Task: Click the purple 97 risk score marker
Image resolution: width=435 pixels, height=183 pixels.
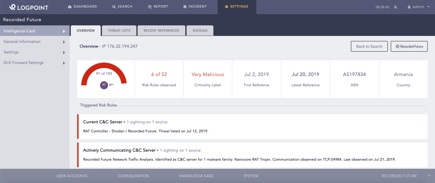Action: pos(104,85)
